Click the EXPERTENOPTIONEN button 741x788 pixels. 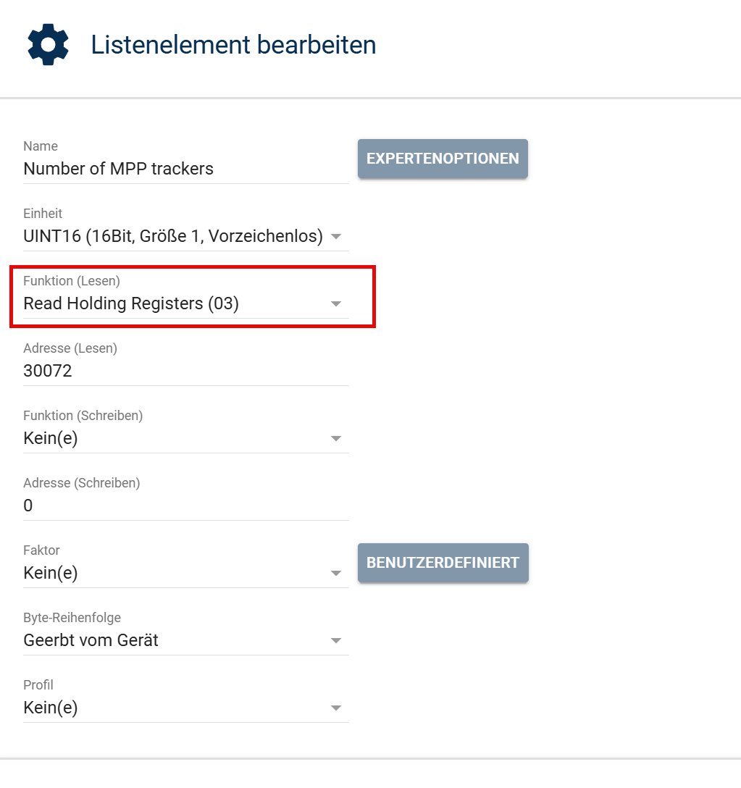(x=443, y=159)
